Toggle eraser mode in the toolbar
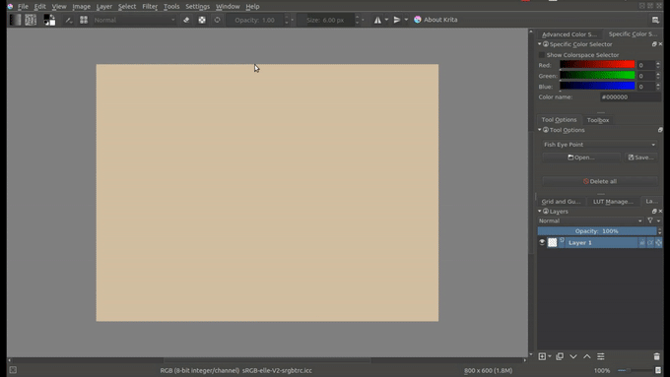Screen dimensions: 670x377 point(186,20)
